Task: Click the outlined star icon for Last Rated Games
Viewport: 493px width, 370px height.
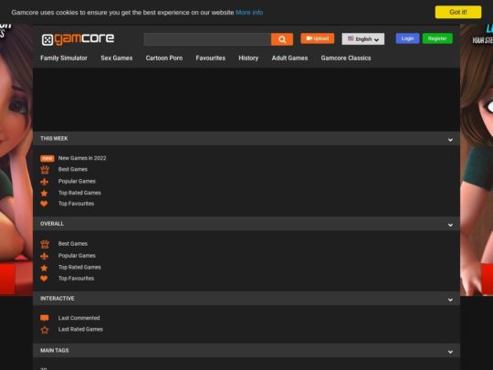Action: point(45,330)
